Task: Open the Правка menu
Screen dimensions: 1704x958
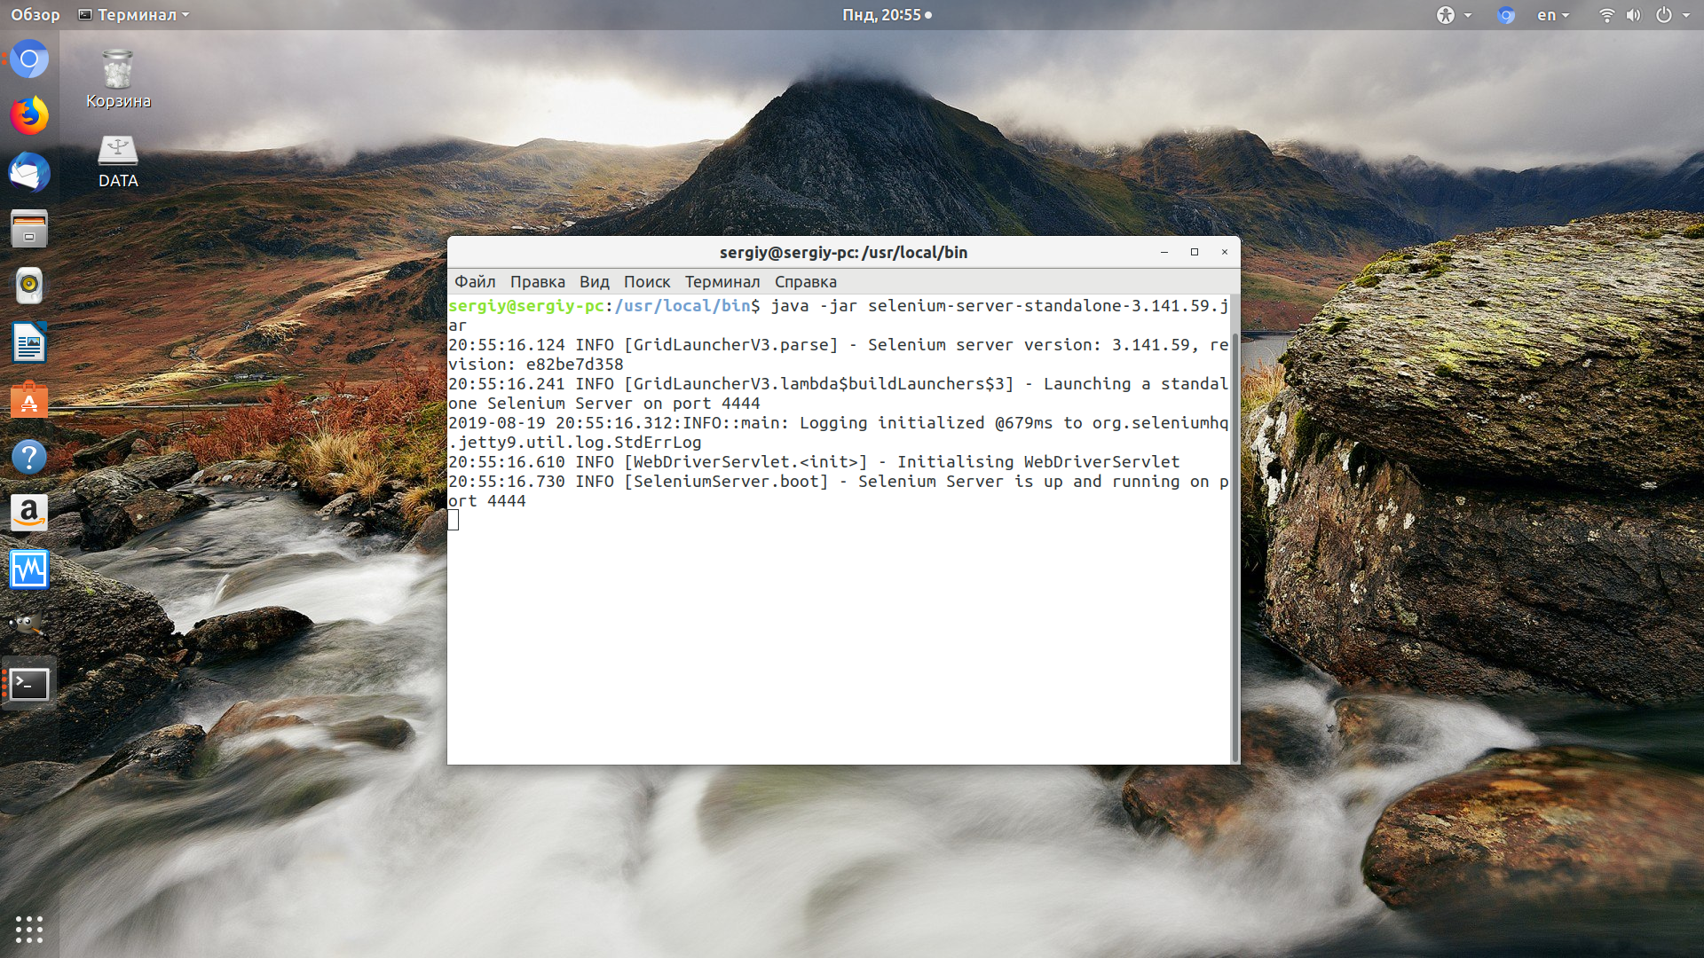Action: [537, 281]
